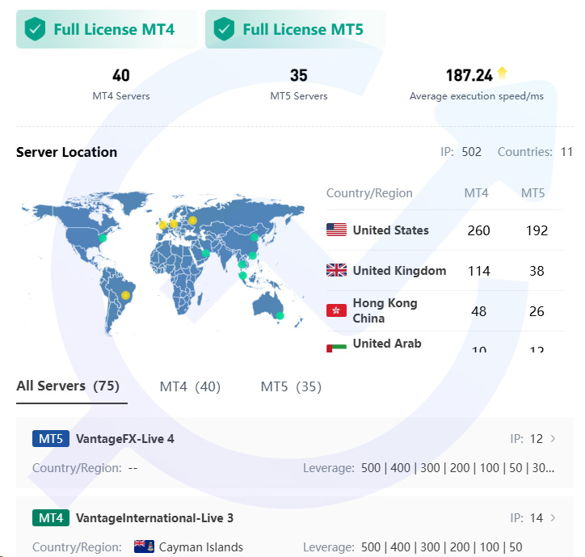585x557 pixels.
Task: Click the yellow server dot on Brazil
Action: click(126, 295)
